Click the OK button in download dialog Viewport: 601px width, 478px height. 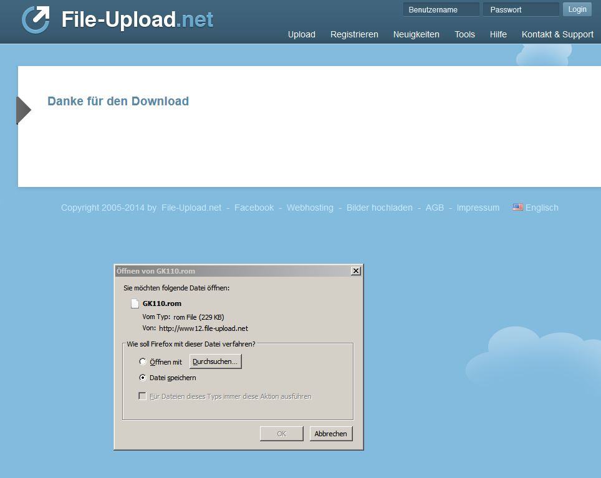[x=281, y=434]
